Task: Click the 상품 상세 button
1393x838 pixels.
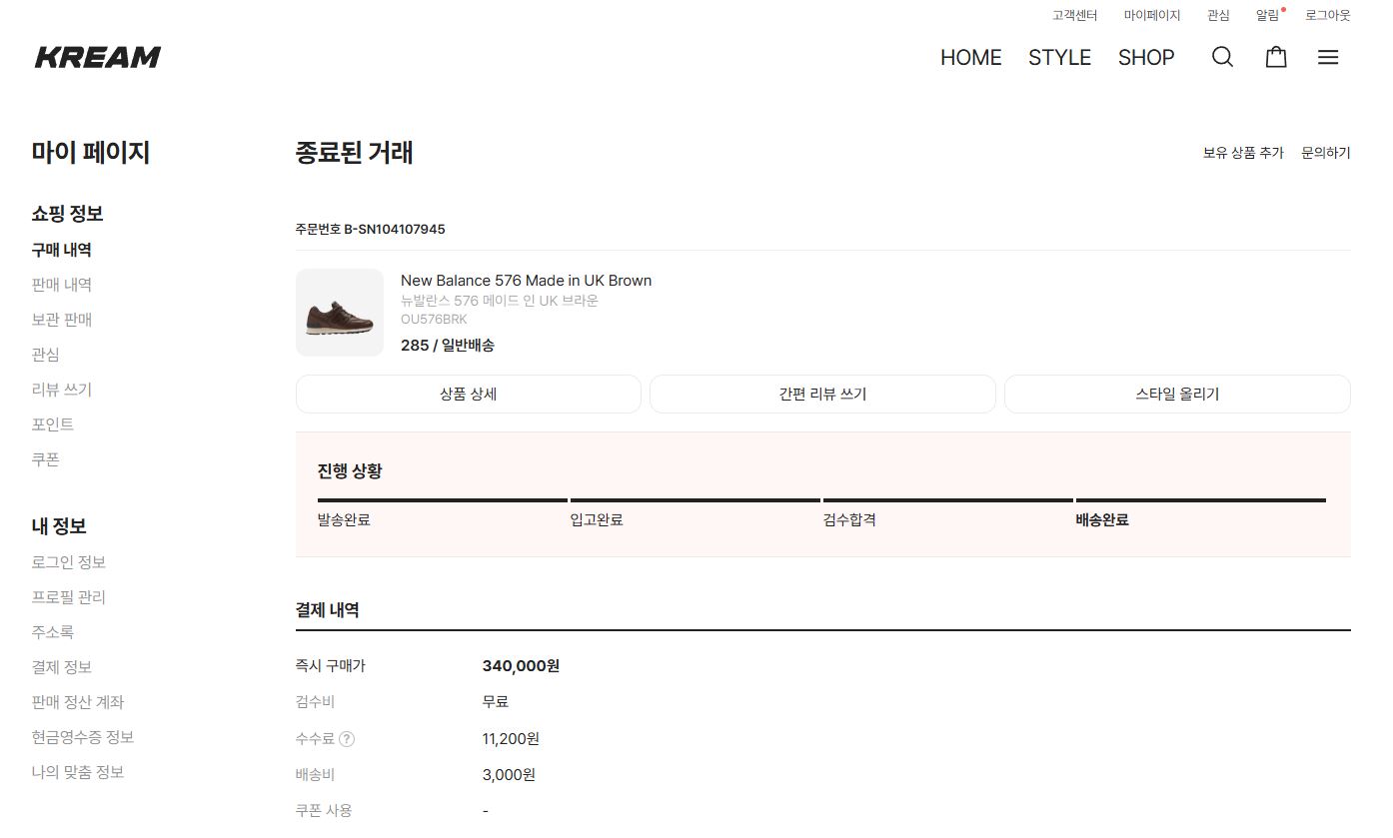Action: pos(468,394)
